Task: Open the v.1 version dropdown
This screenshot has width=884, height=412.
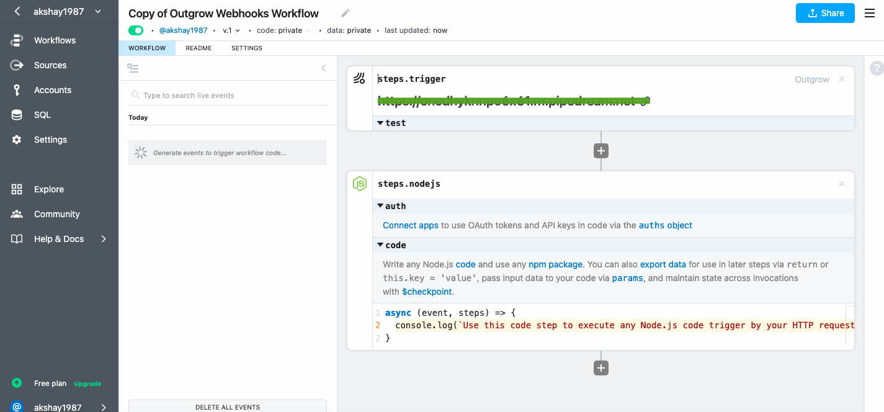Action: coord(231,30)
